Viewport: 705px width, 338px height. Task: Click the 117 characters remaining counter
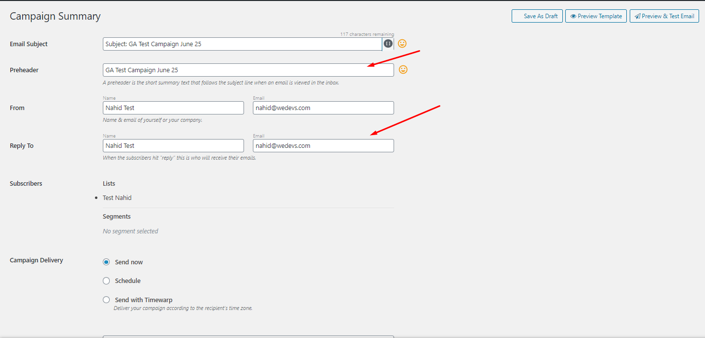click(367, 34)
